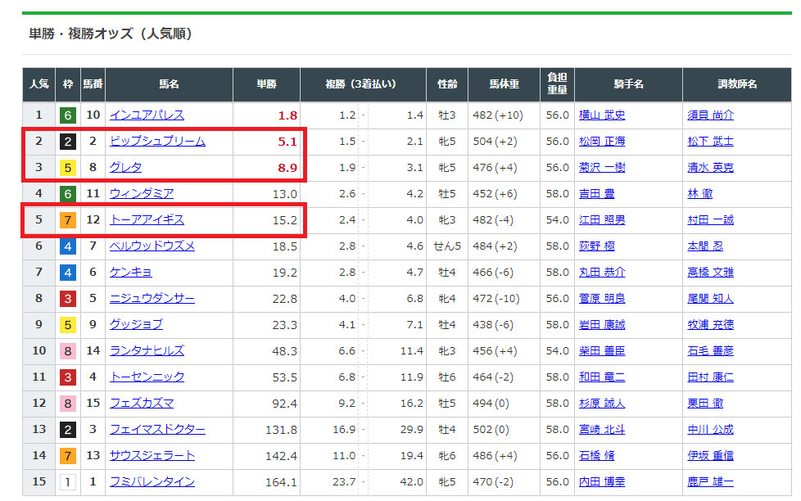Open horse link インユアパレス

point(147,115)
